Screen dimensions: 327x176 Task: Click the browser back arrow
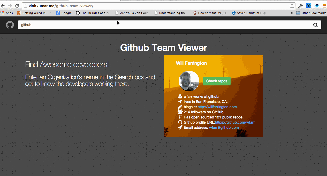[3, 6]
